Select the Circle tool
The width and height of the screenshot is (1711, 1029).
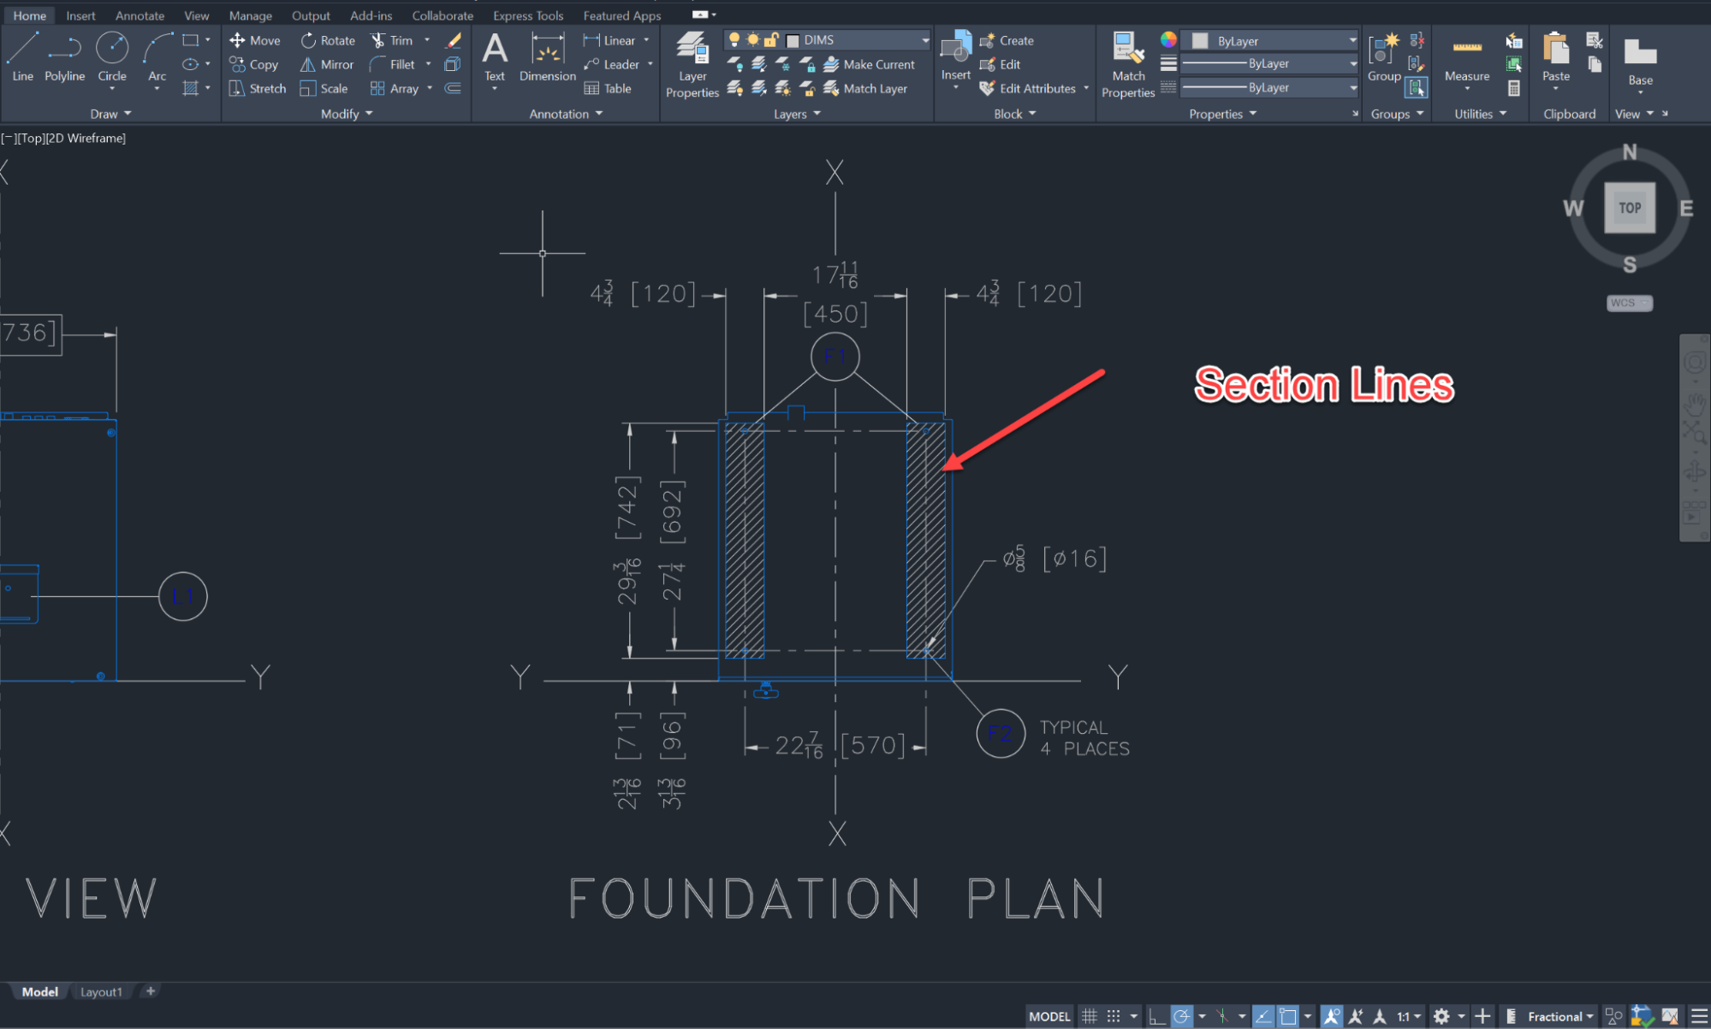pyautogui.click(x=112, y=56)
